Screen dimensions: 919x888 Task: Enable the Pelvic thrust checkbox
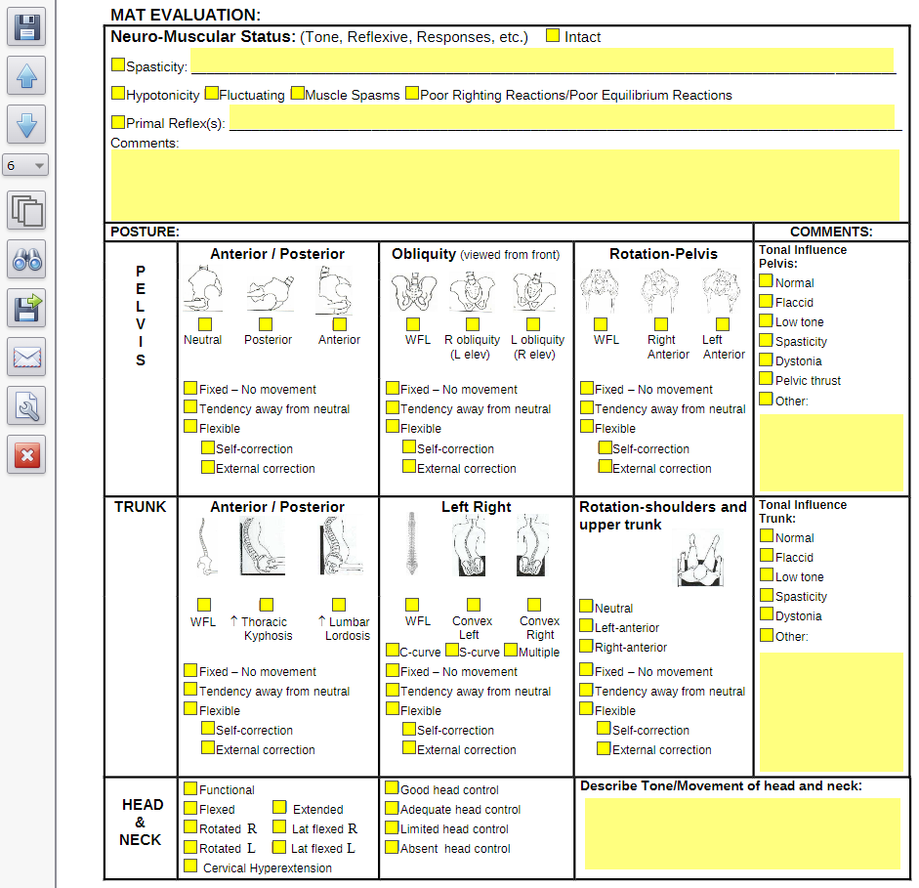coord(766,379)
